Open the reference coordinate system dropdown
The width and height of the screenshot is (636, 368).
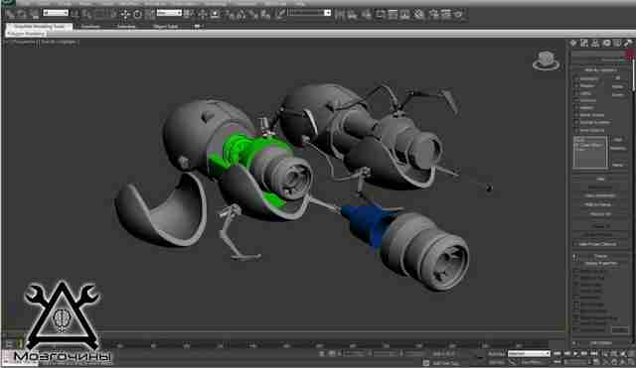(x=169, y=13)
